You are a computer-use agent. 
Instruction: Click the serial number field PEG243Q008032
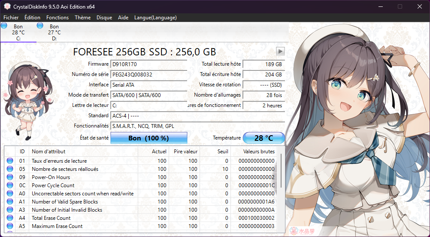coord(148,74)
